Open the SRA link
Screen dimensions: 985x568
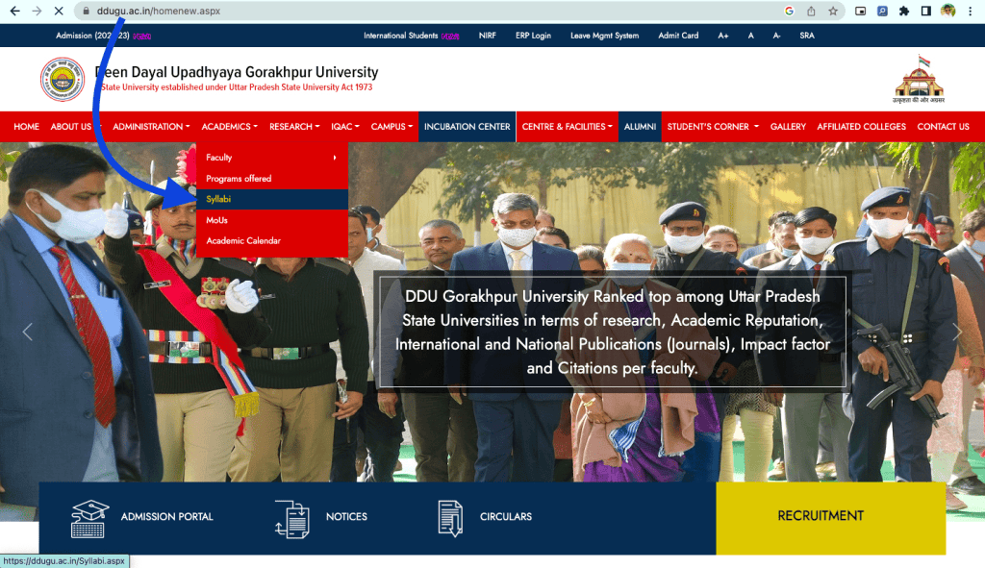coord(807,36)
